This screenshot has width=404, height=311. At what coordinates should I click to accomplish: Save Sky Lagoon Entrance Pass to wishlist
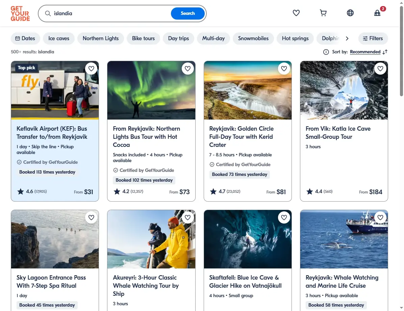(91, 217)
